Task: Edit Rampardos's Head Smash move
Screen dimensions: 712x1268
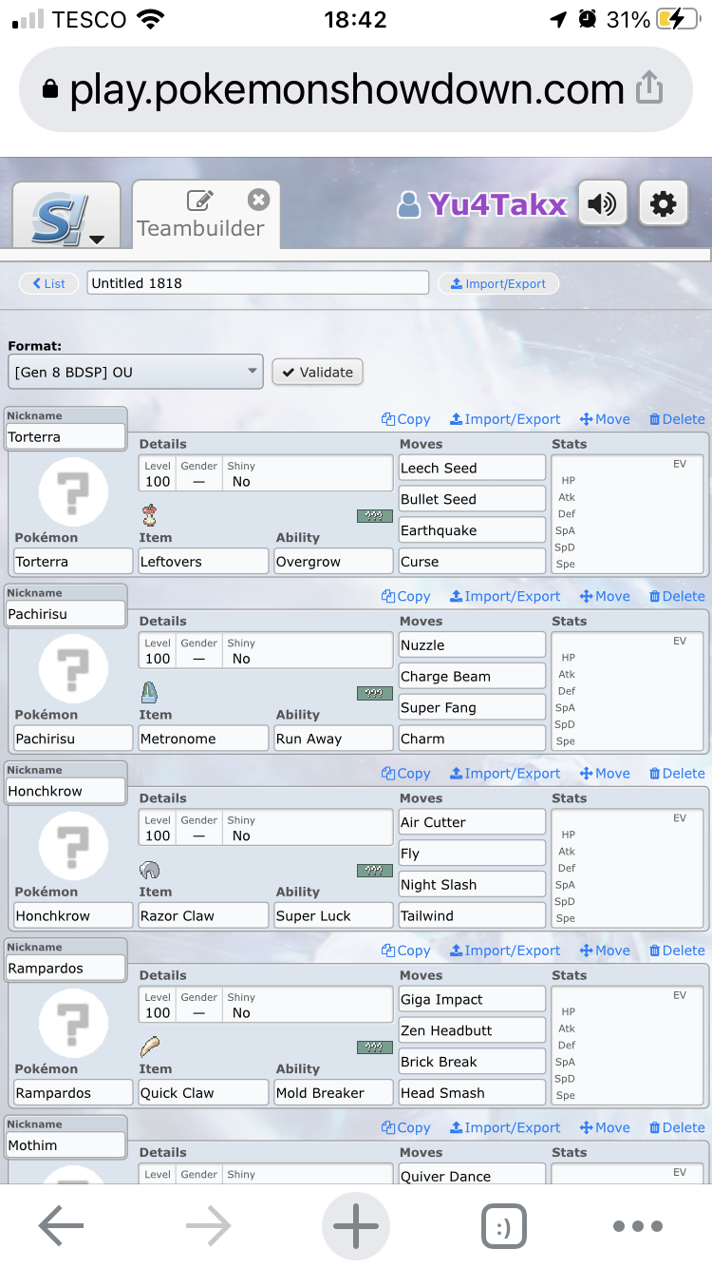Action: coord(472,1093)
